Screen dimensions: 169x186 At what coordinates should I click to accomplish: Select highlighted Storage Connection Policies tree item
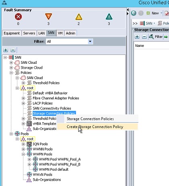[x=54, y=113]
